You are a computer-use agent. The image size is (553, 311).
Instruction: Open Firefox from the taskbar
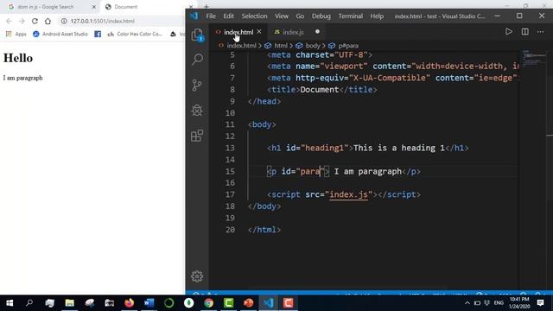tap(129, 303)
